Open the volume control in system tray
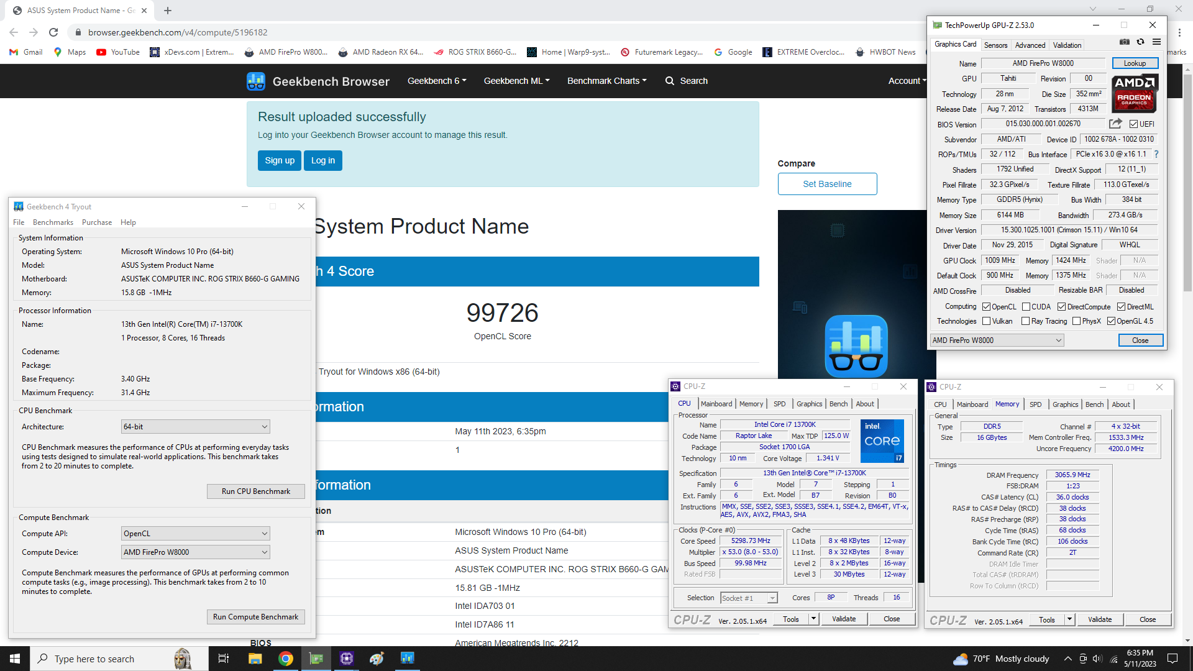This screenshot has height=671, width=1193. coord(1097,659)
